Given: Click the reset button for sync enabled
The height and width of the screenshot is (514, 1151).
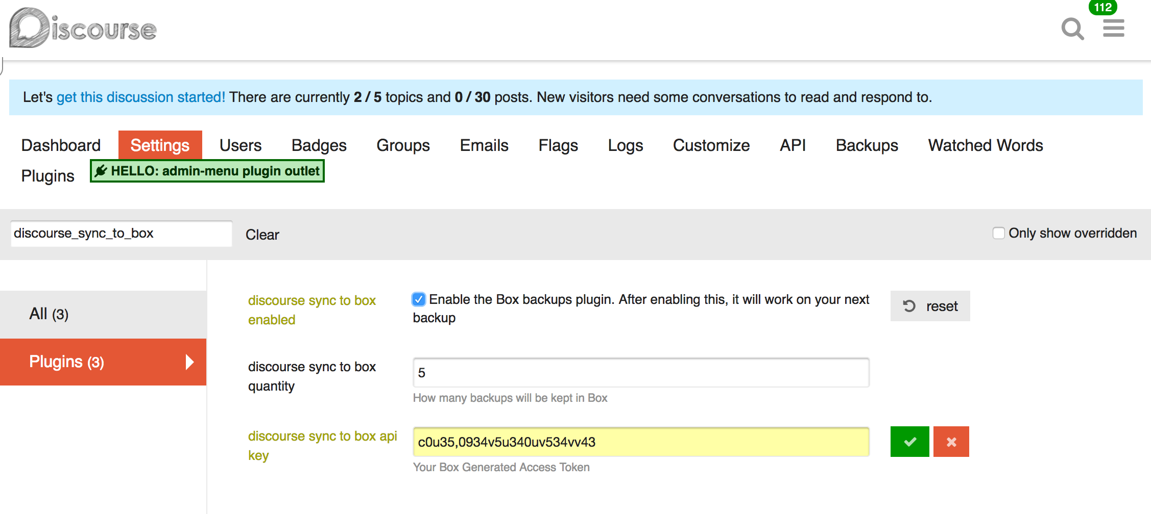Looking at the screenshot, I should [930, 306].
